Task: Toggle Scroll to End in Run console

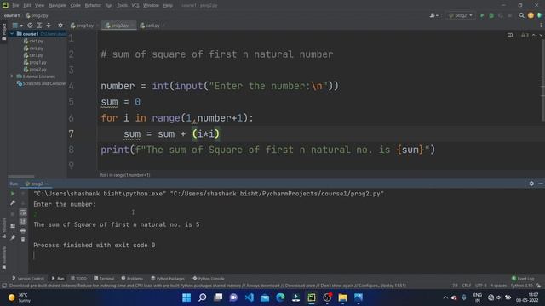Action: click(x=23, y=221)
